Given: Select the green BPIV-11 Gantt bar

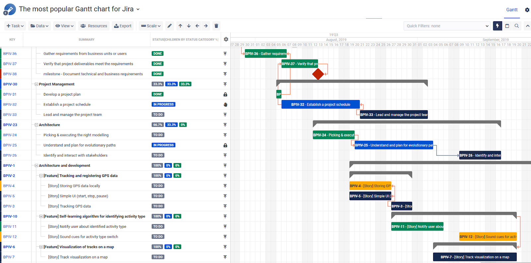Looking at the screenshot, I should [417, 226].
